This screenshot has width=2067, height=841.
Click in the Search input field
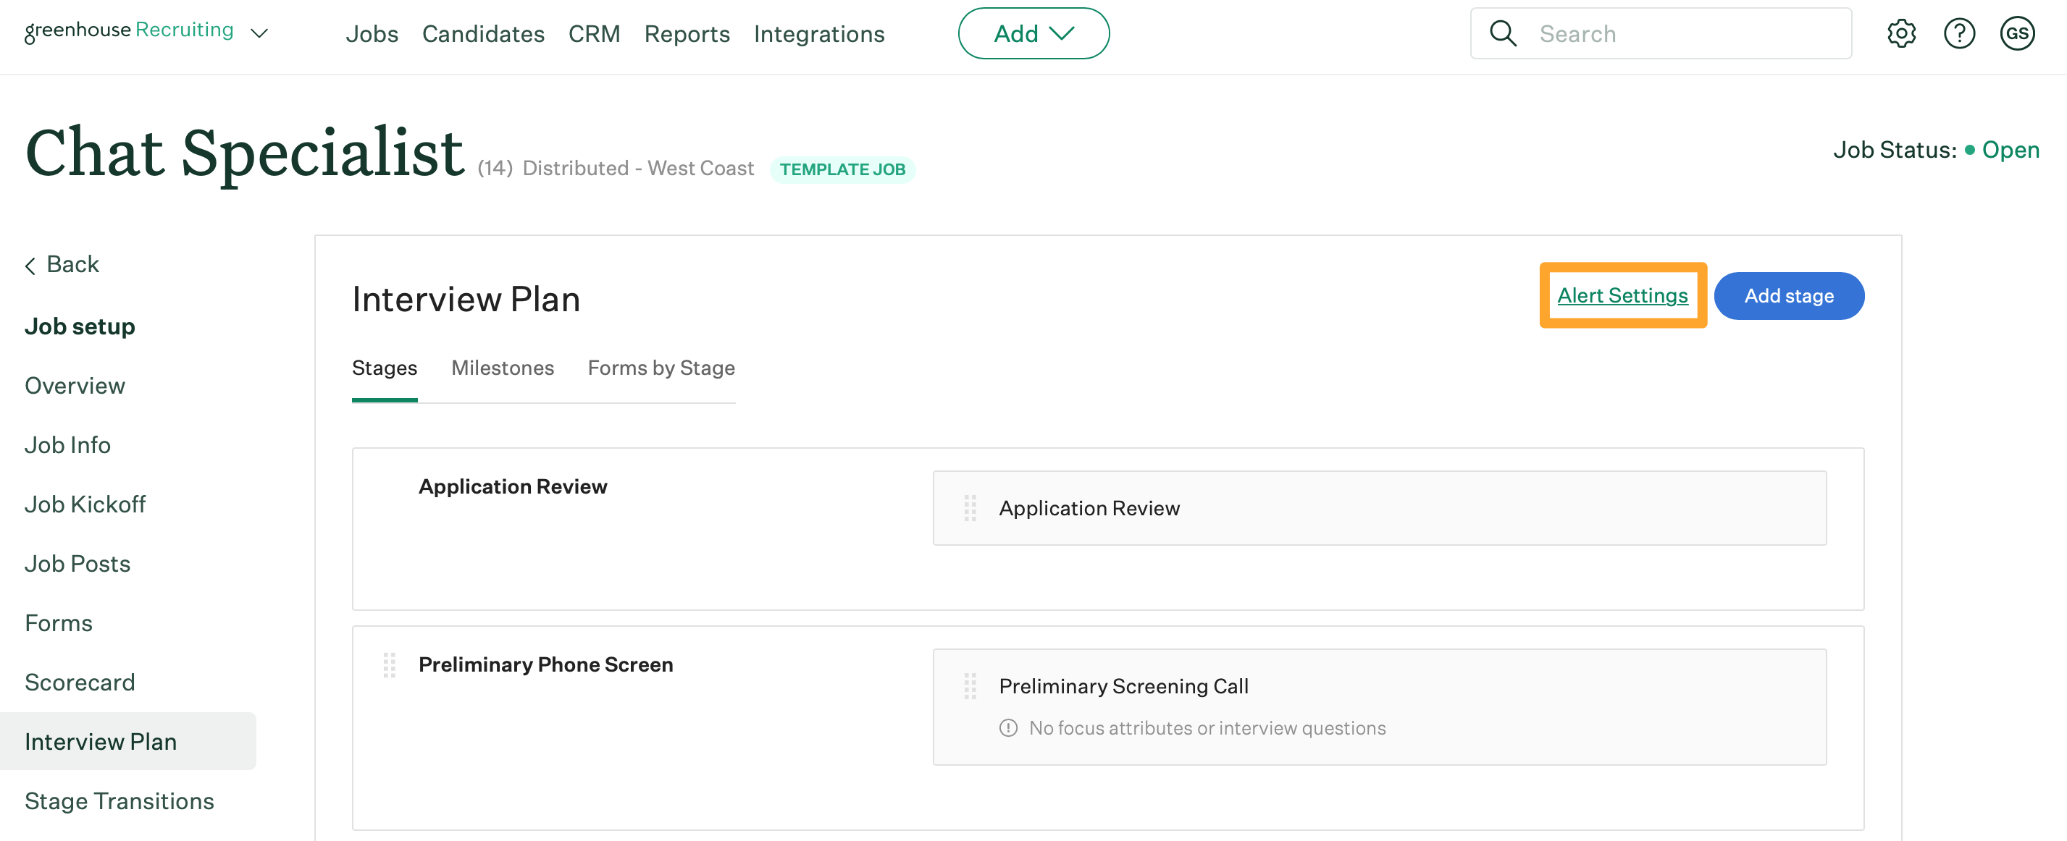1661,34
